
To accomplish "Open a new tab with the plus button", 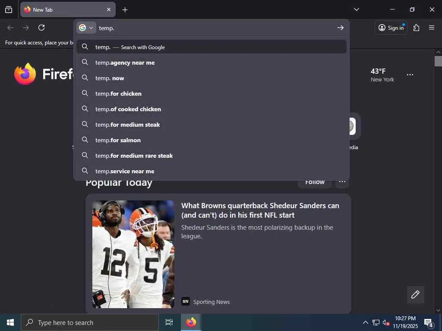I will pyautogui.click(x=125, y=10).
